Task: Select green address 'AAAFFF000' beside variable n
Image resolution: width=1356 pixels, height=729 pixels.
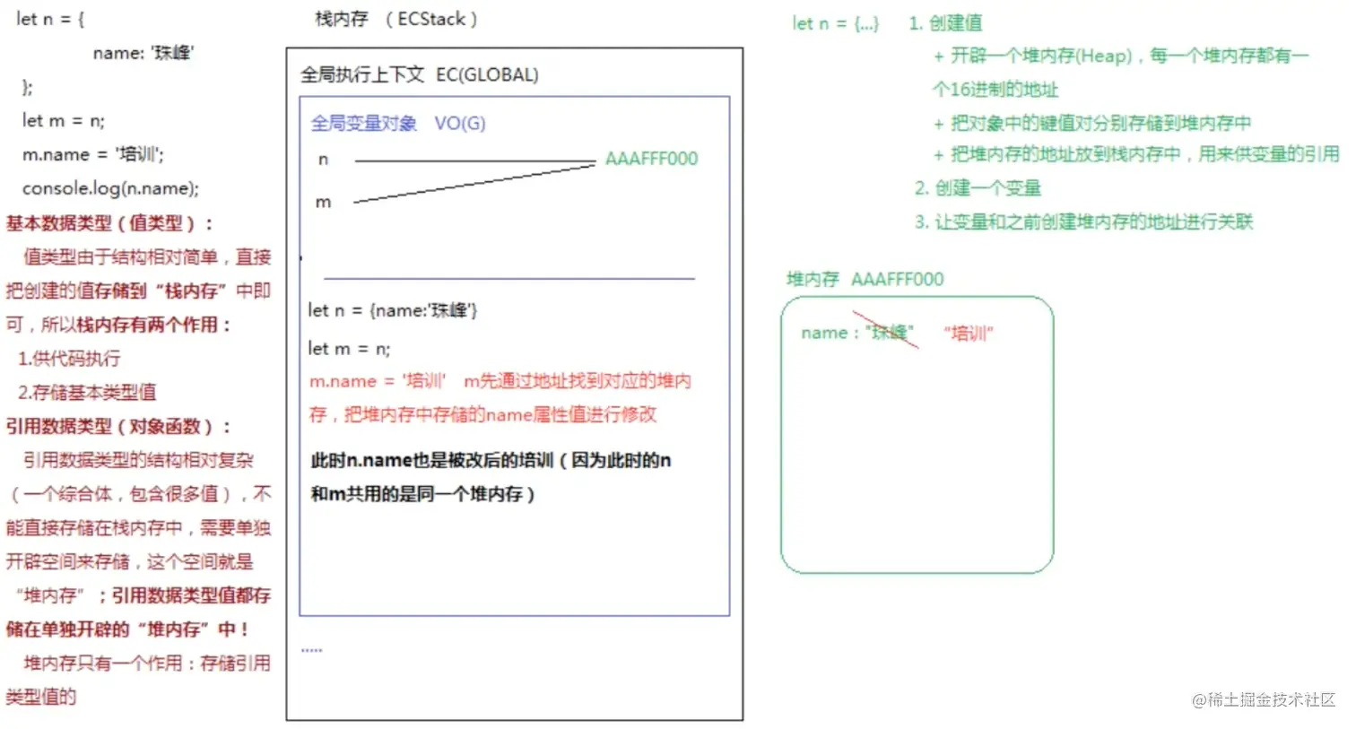Action: tap(651, 159)
